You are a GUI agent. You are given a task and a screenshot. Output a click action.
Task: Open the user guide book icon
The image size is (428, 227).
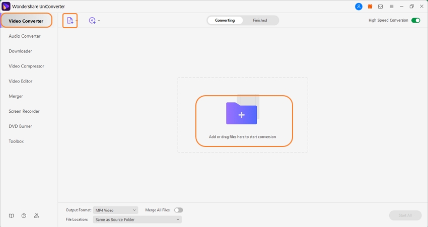click(11, 215)
